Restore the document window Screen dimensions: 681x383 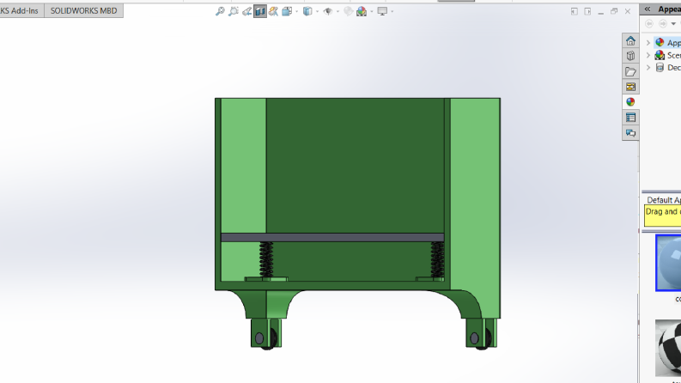click(x=614, y=11)
